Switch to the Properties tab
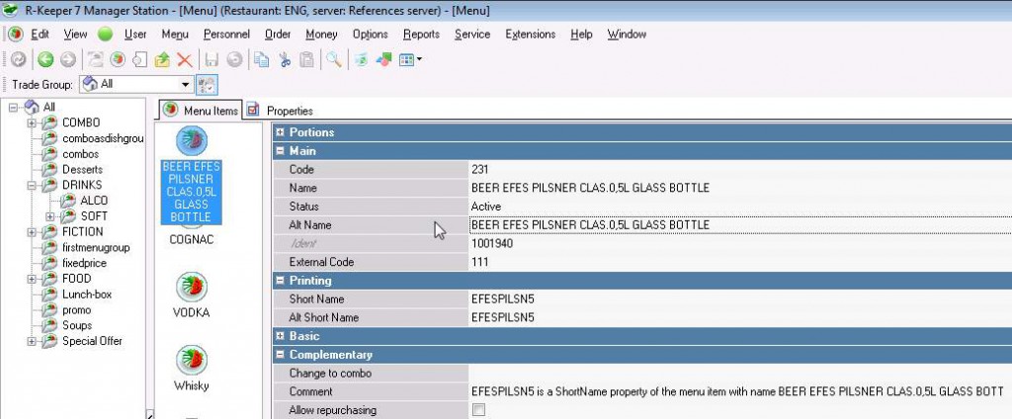 [281, 111]
